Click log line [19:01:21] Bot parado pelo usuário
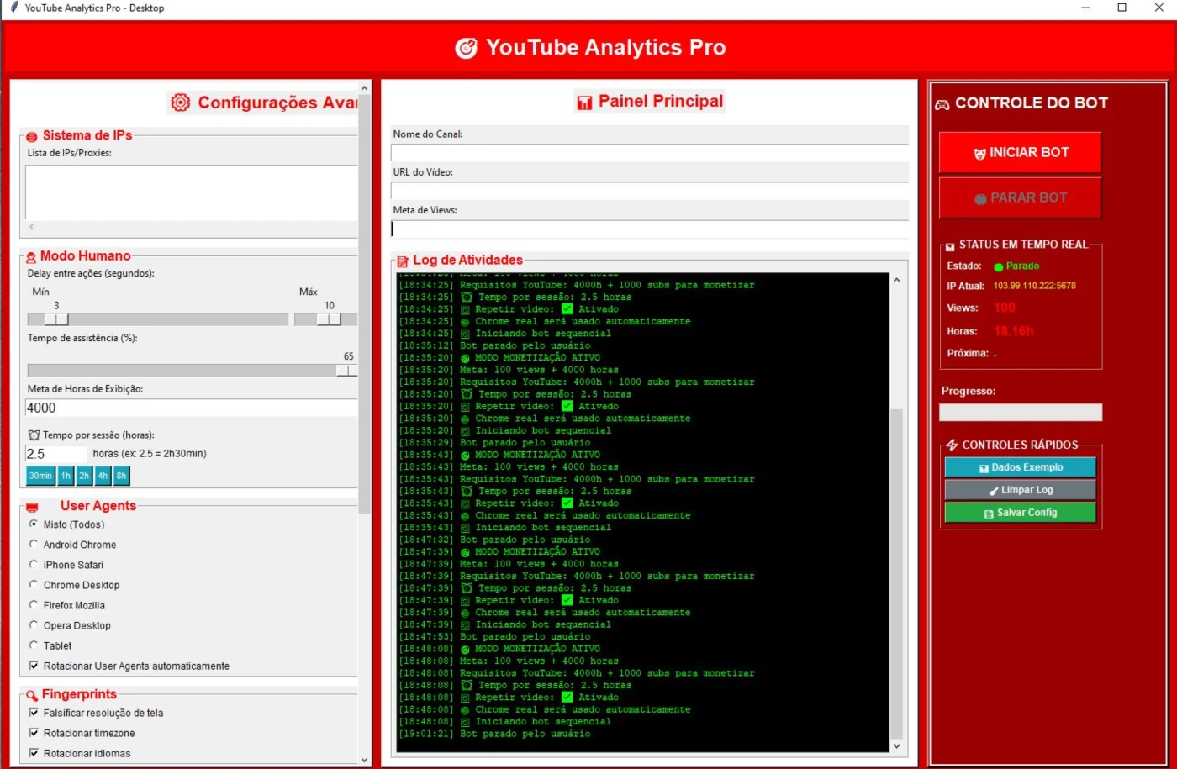Viewport: 1177px width, 769px height. point(494,734)
